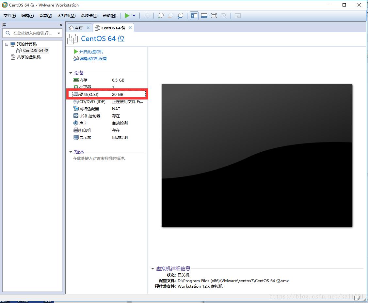
Task: Open the 虚拟机(M) menu
Action: (66, 16)
